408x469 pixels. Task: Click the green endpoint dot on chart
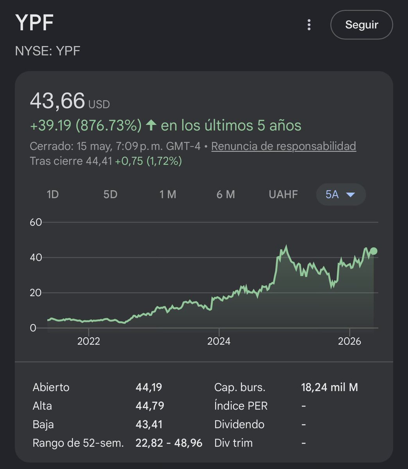tap(374, 251)
